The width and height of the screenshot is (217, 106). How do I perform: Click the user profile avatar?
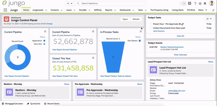click(x=212, y=3)
